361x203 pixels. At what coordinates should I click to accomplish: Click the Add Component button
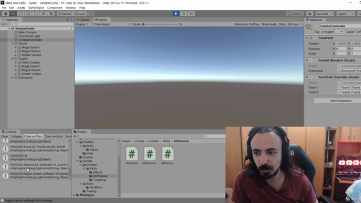(x=341, y=101)
